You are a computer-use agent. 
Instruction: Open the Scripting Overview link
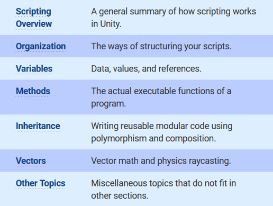click(x=34, y=17)
